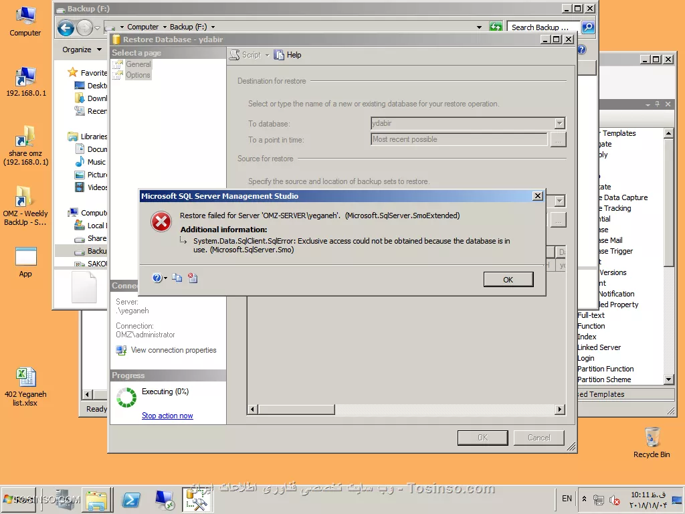Screen dimensions: 685x514
Task: Click the Explorer search magnifier icon
Action: pos(588,27)
